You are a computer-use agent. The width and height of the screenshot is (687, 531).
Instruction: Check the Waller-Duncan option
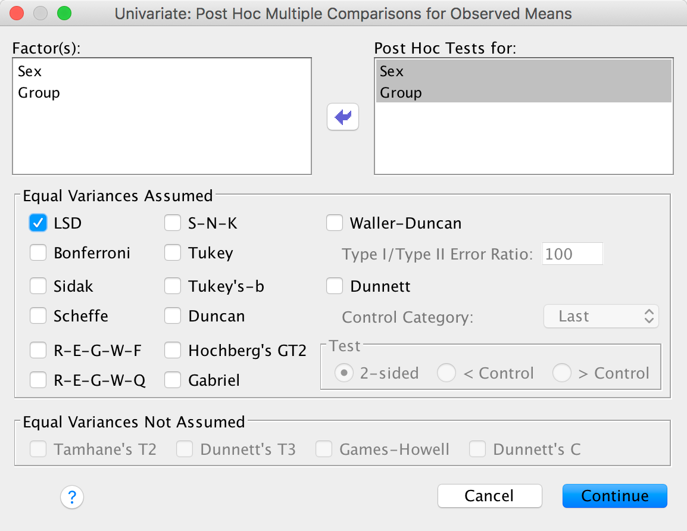pos(335,223)
